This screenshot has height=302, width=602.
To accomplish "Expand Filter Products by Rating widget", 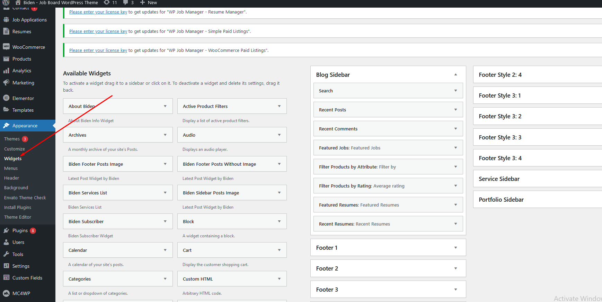I will coord(456,186).
